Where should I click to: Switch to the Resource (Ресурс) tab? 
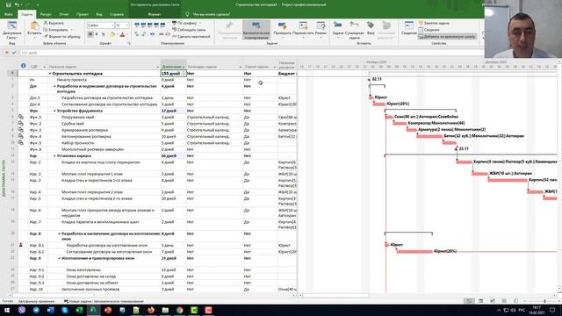coord(46,14)
